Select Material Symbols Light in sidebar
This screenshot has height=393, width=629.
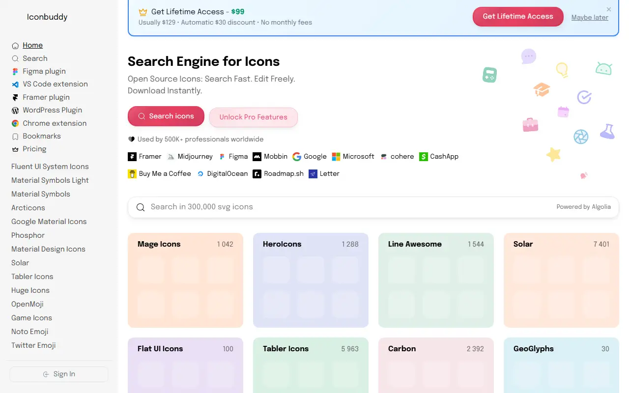point(50,180)
